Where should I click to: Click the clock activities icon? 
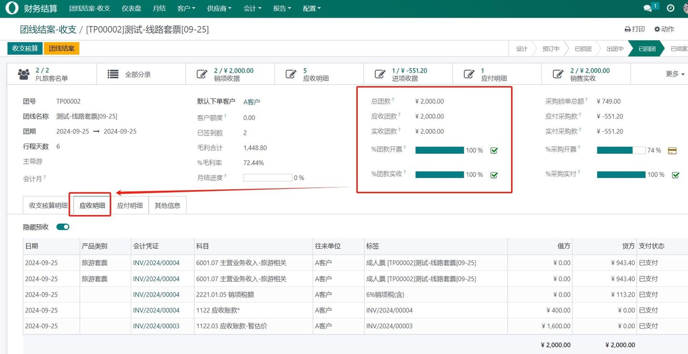[x=670, y=8]
